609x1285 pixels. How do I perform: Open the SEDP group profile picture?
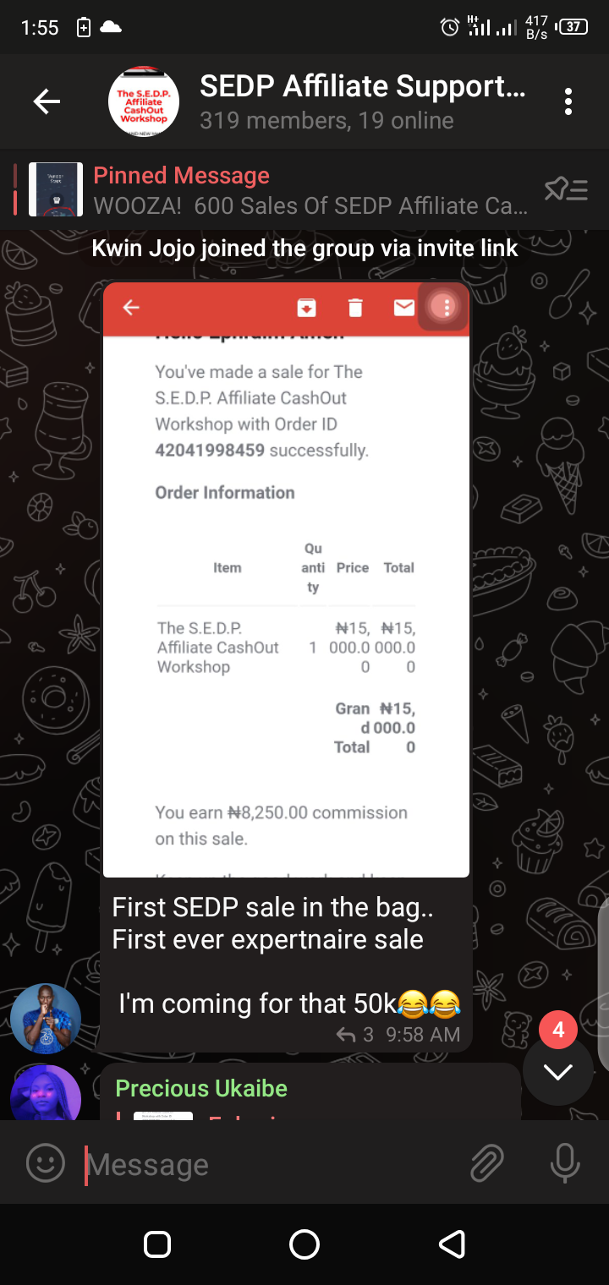(144, 102)
